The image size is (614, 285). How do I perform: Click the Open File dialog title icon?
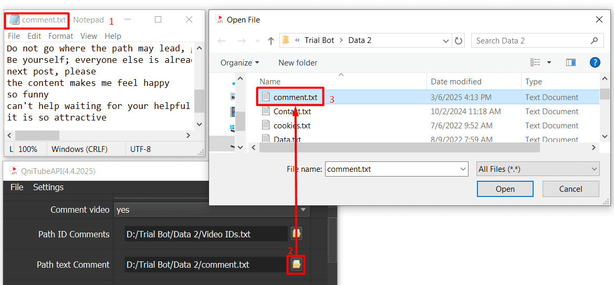pyautogui.click(x=220, y=19)
